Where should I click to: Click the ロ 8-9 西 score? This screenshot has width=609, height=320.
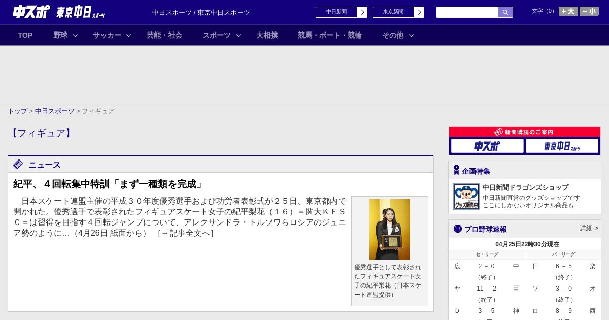(564, 311)
